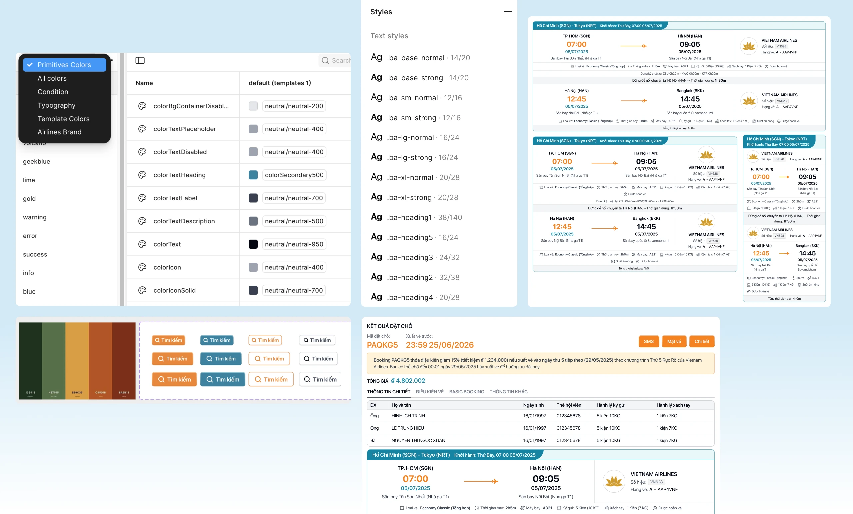Click Ag icon of .ba-lg-strong style
Screen dimensions: 853x514
[376, 157]
